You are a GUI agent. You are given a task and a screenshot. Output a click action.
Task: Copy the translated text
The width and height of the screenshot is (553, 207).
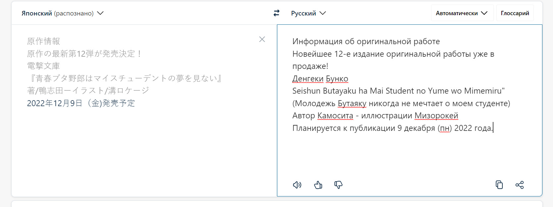coord(499,185)
